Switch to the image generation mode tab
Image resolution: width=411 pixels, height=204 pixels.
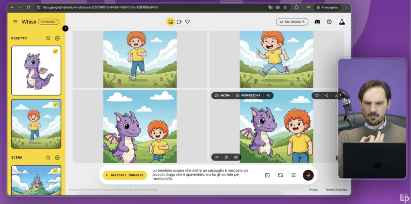[x=171, y=22]
